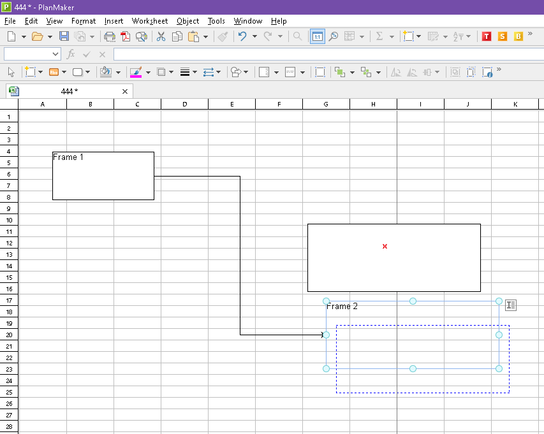Click the line color pen swatch
Viewport: 544px width, 434px height.
click(136, 72)
